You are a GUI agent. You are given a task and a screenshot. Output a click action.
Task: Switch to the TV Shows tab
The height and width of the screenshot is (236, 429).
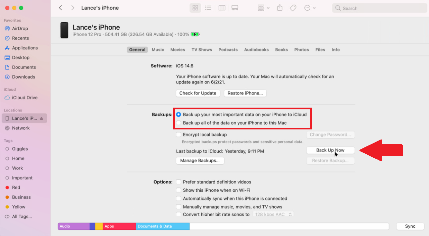202,49
